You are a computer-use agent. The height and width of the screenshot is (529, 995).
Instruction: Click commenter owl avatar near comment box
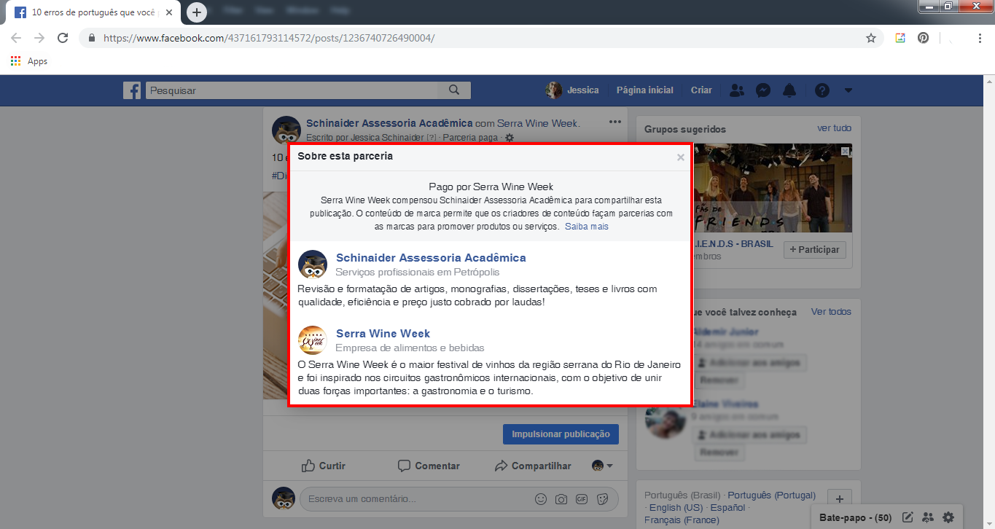(284, 499)
